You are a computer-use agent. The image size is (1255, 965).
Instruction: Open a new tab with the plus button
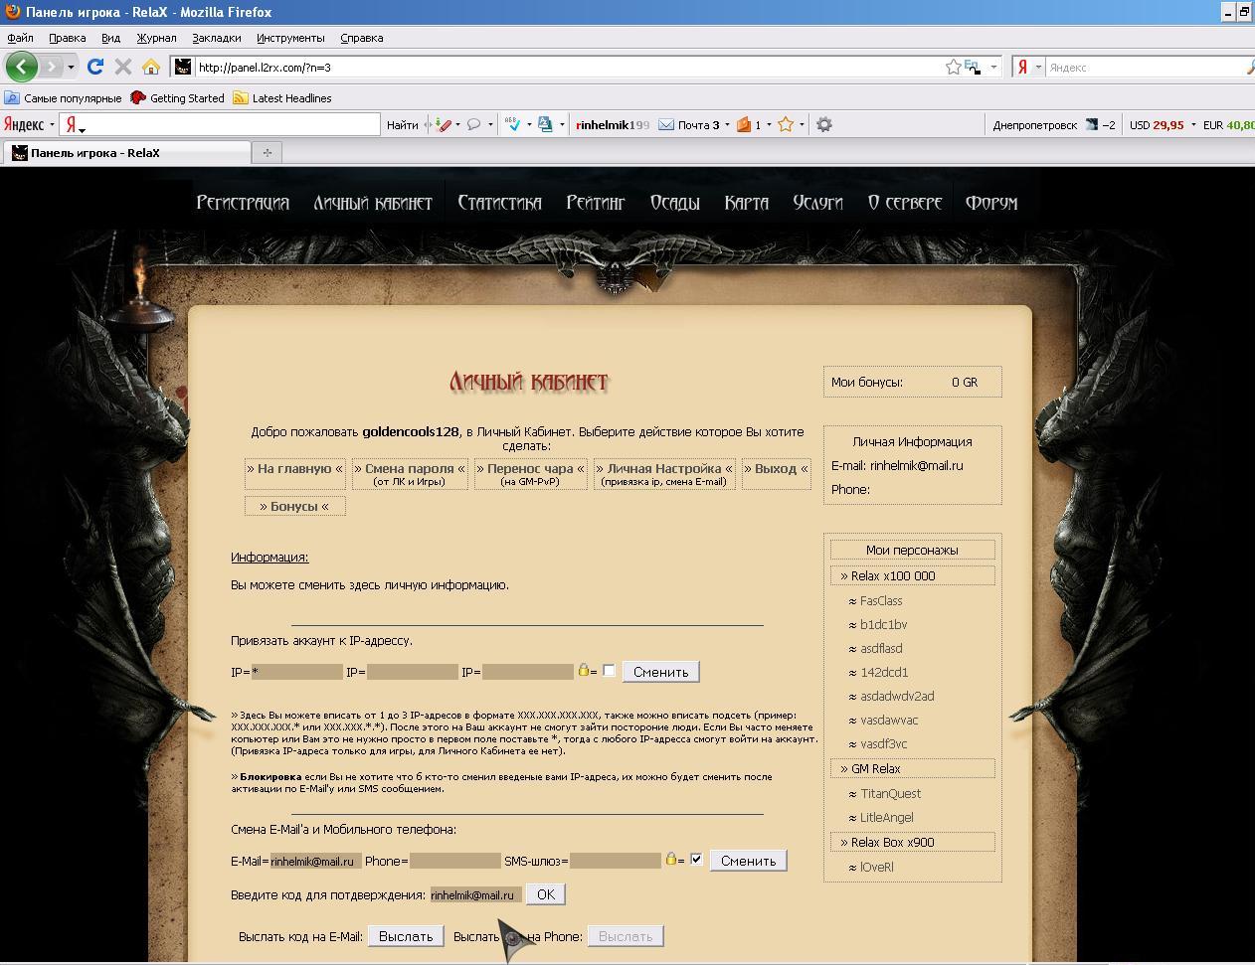(267, 153)
